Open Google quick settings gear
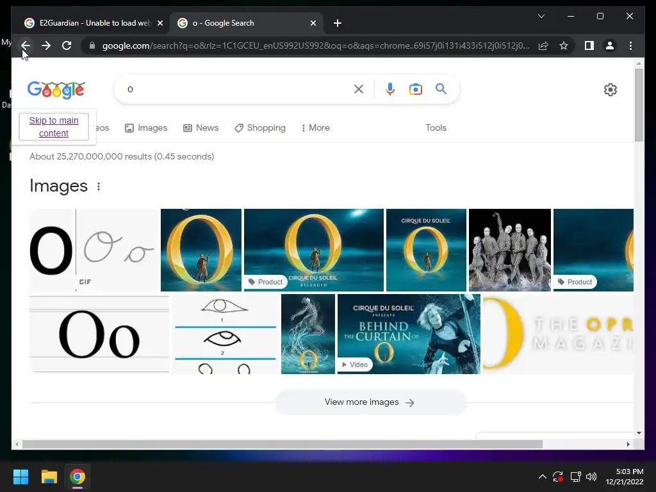 [x=611, y=90]
